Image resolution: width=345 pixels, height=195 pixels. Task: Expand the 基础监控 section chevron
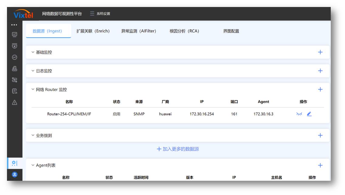point(33,52)
